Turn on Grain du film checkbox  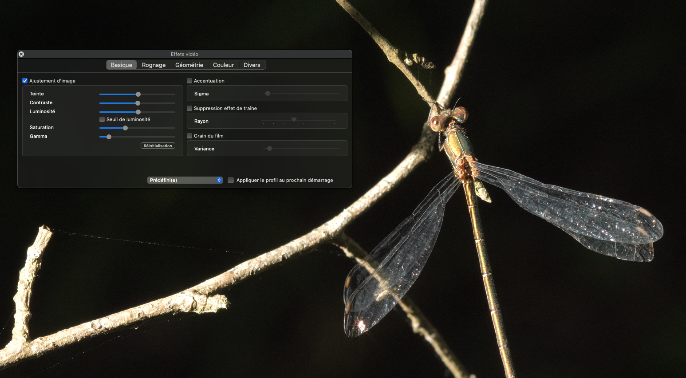[189, 136]
